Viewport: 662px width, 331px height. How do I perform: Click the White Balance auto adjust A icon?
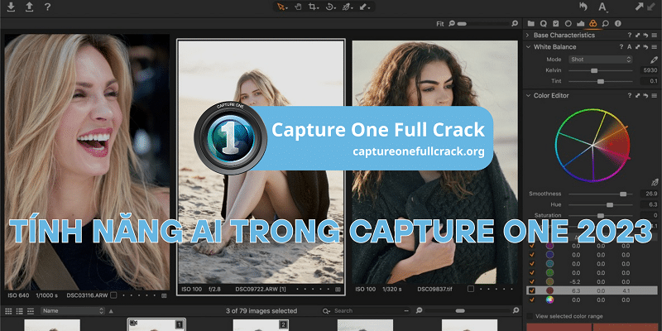click(629, 47)
